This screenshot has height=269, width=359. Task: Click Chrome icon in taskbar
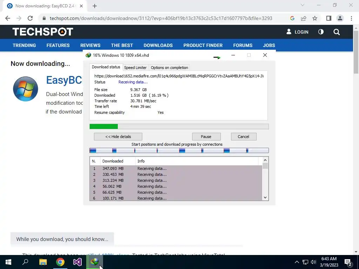60,262
